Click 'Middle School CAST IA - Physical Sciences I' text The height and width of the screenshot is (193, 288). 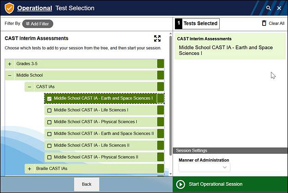[x=96, y=122]
